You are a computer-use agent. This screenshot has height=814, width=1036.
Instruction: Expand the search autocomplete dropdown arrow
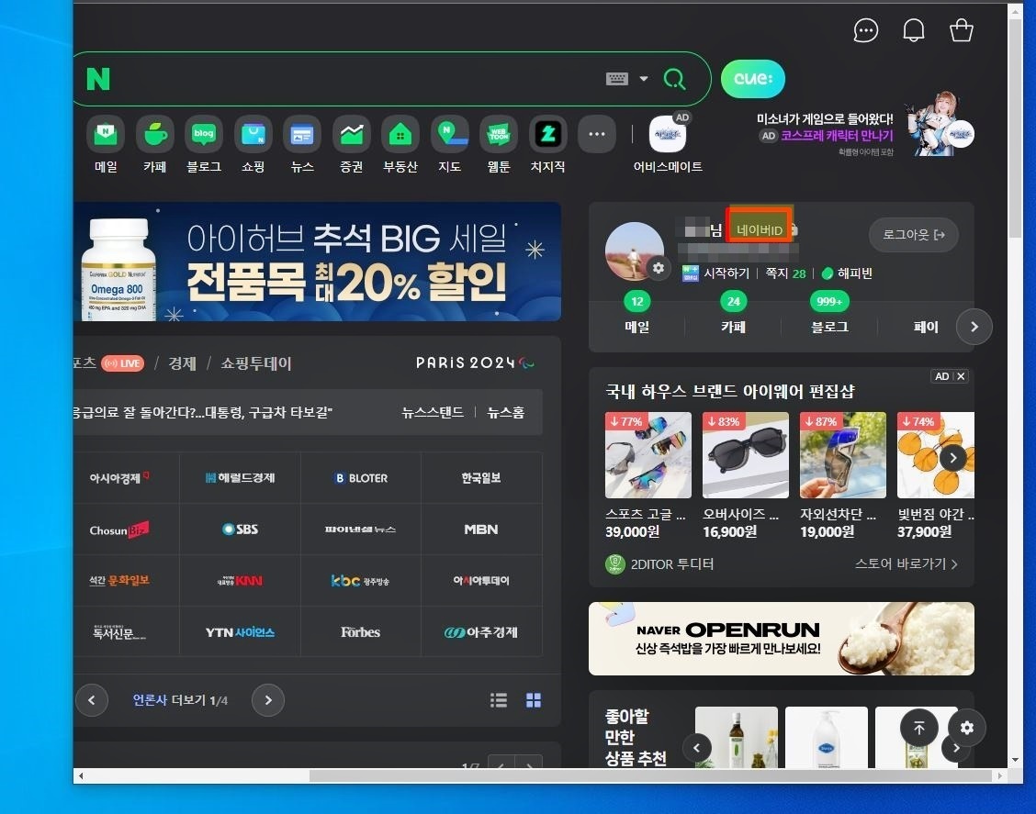click(x=644, y=79)
